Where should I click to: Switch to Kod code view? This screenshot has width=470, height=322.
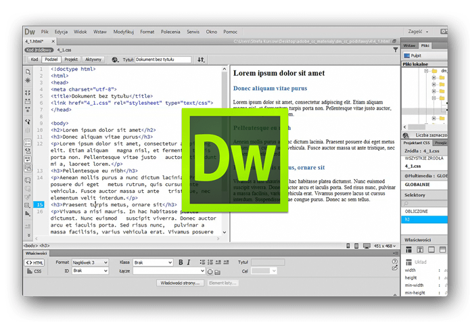pos(34,60)
